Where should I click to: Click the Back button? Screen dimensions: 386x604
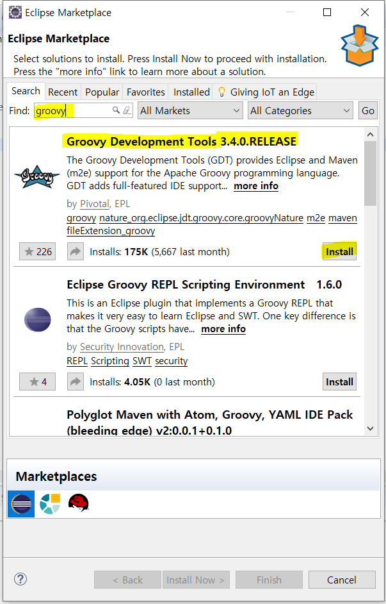127,580
